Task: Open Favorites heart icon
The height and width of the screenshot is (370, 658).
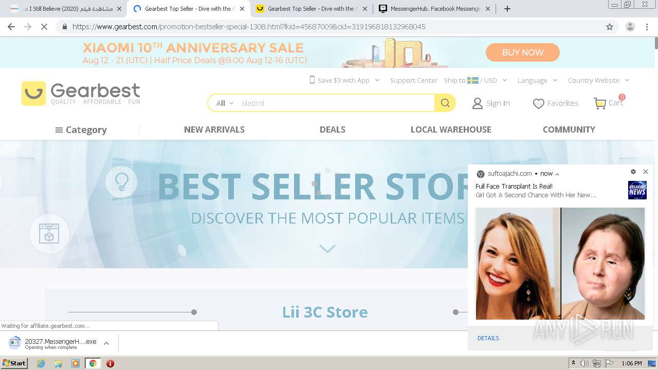Action: (538, 103)
